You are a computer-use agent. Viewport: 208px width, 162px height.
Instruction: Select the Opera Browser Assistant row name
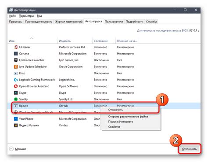click(x=34, y=86)
